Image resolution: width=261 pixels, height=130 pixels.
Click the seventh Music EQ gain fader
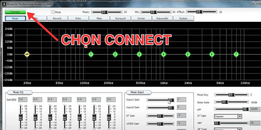pyautogui.click(x=108, y=117)
